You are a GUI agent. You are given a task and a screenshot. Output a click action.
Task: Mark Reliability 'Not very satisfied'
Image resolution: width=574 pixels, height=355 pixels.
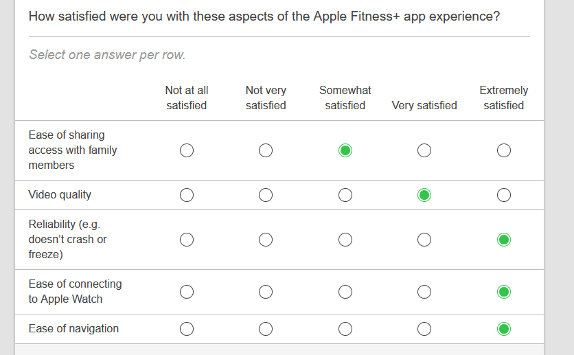266,240
